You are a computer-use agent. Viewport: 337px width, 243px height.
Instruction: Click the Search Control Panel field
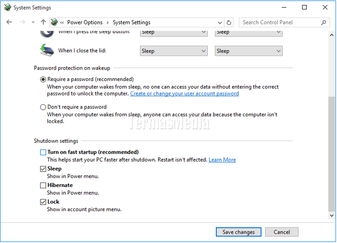coord(284,22)
